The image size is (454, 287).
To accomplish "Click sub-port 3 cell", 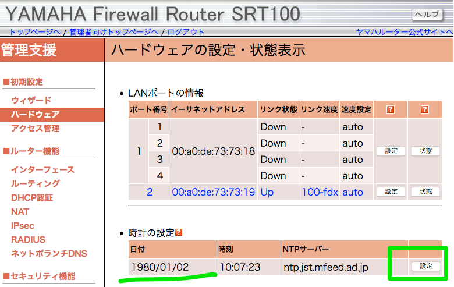I will pos(159,160).
